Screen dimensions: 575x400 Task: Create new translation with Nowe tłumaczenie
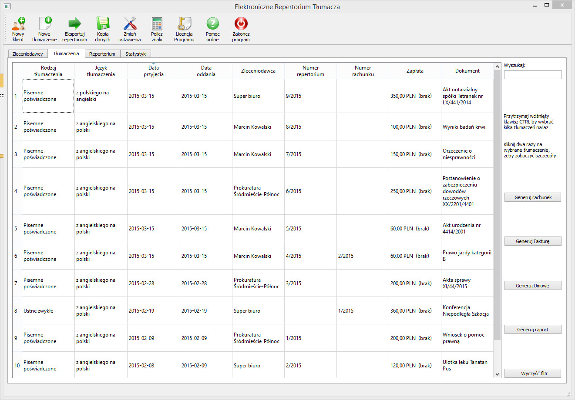pos(44,29)
